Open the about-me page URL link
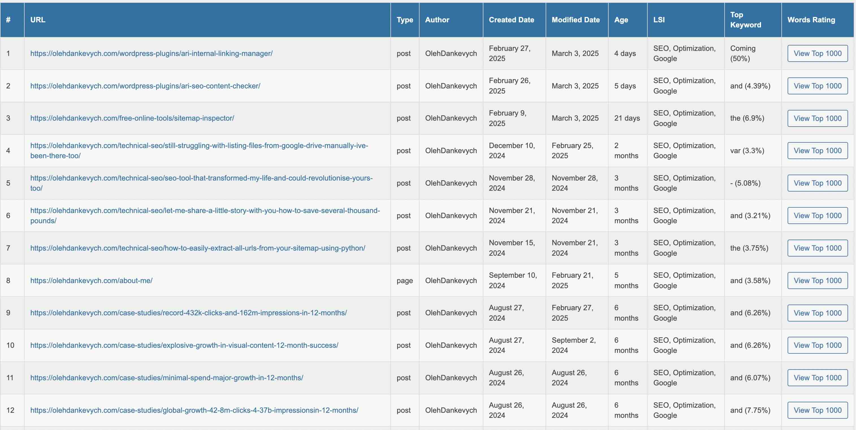The width and height of the screenshot is (856, 430). pos(91,281)
